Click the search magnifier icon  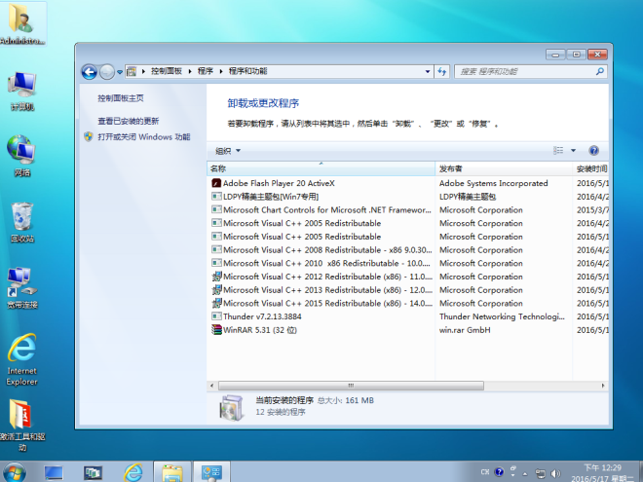pyautogui.click(x=600, y=71)
